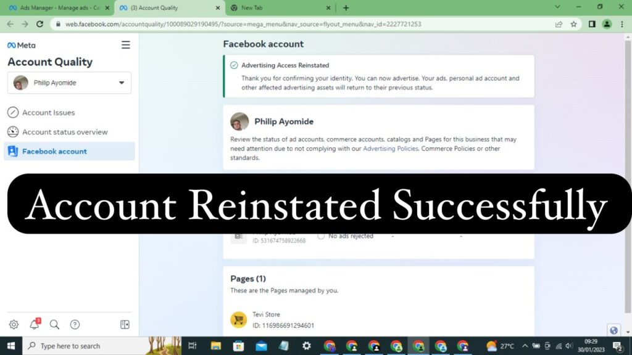Close the Ads Manager browser tab

[107, 7]
